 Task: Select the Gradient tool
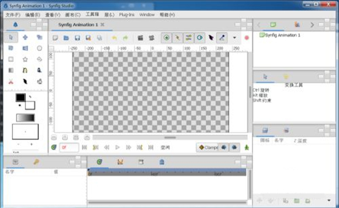pos(11,70)
